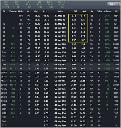Sort by puts-side Bid column header

[75, 11]
